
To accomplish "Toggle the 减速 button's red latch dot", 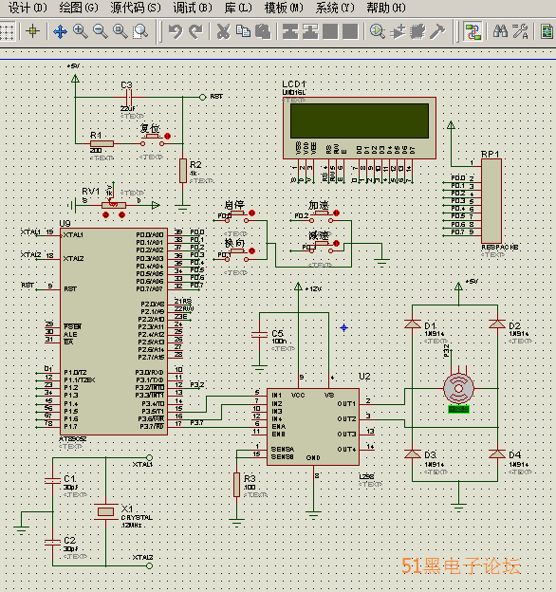I will [336, 244].
